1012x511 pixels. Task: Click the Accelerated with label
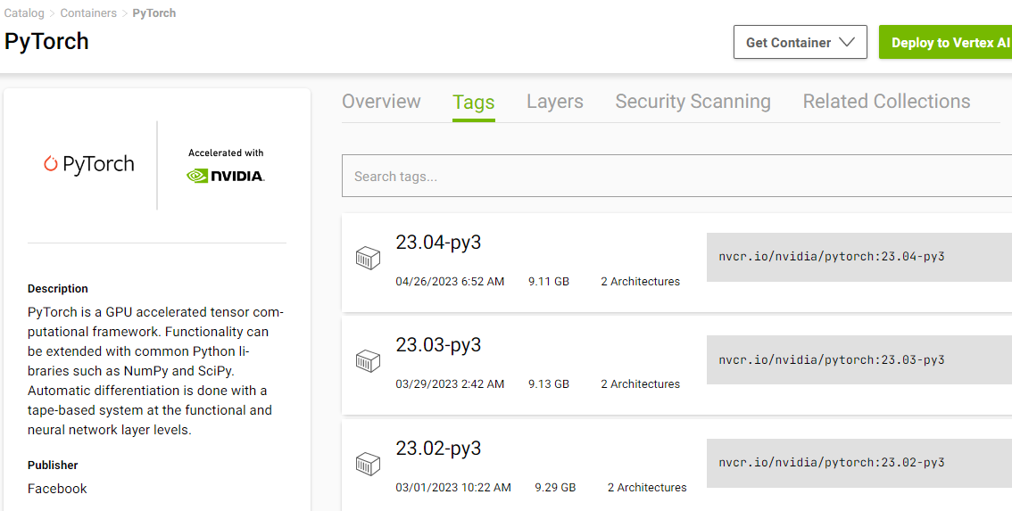(226, 152)
